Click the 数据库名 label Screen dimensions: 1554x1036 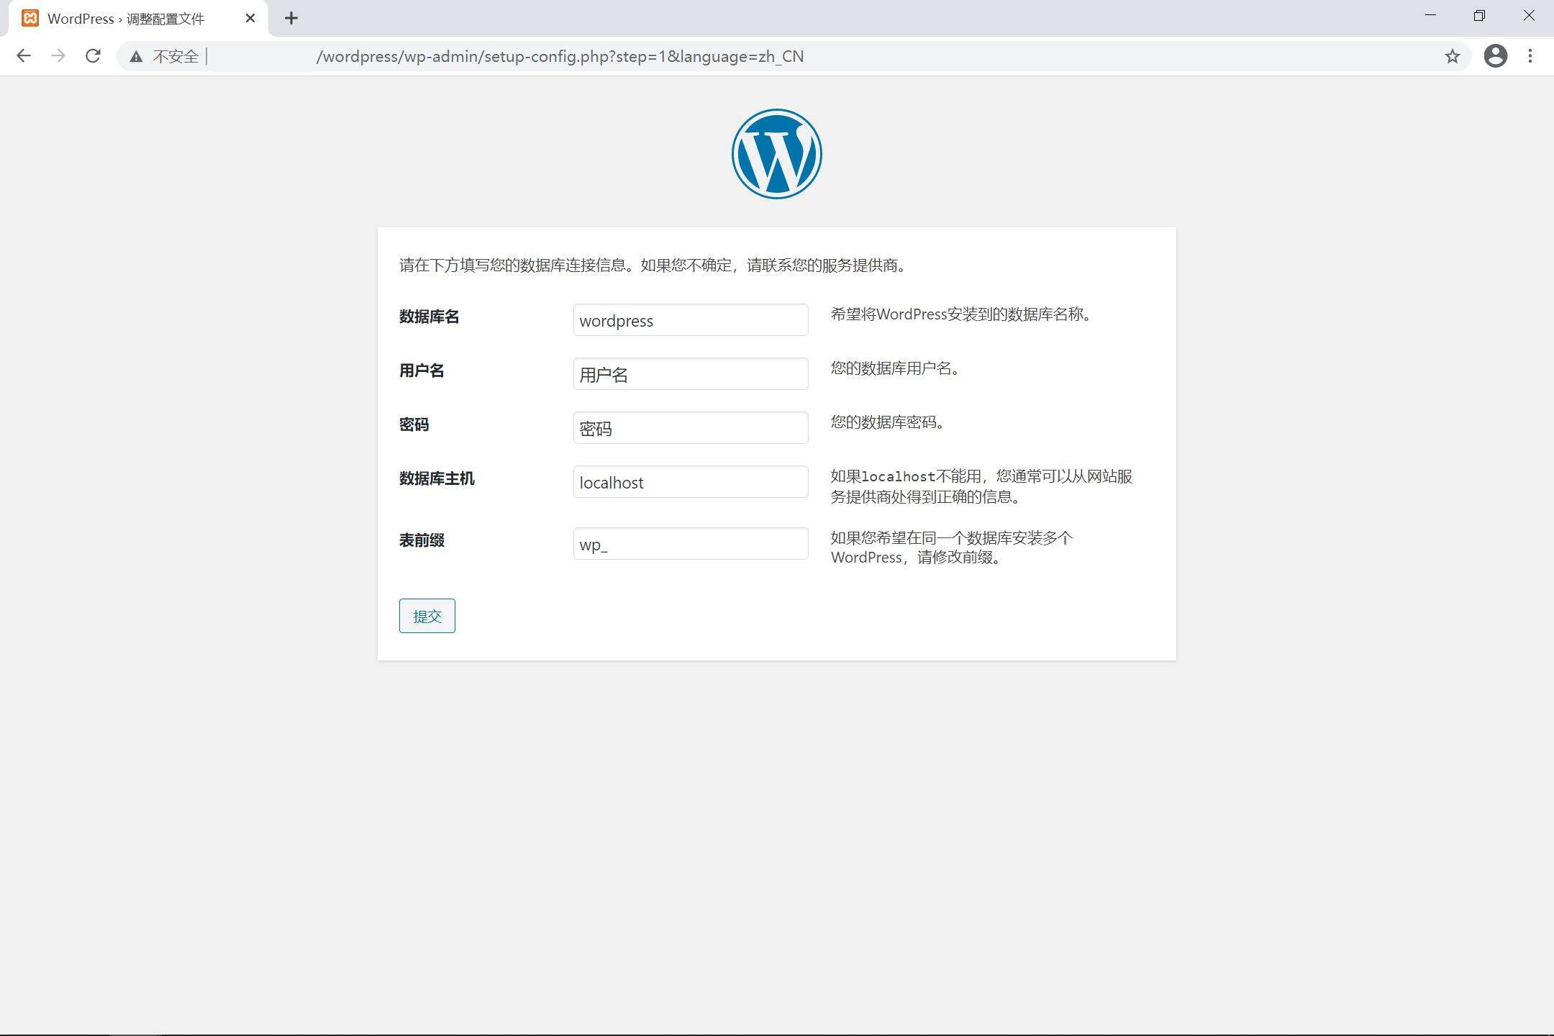pos(430,317)
